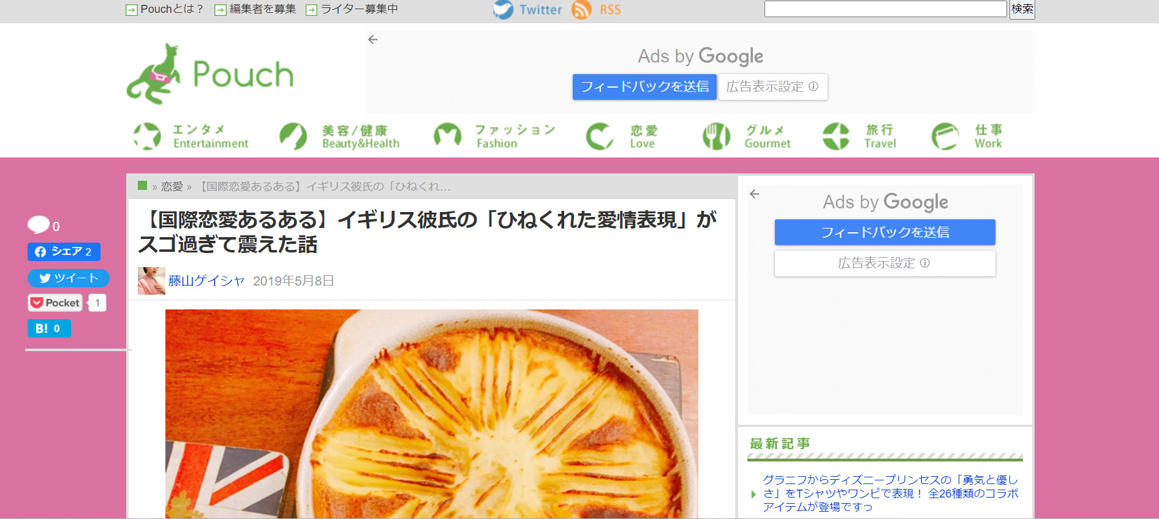Click back arrow in sidebar Google ad
Viewport: 1159px width, 519px height.
click(754, 194)
